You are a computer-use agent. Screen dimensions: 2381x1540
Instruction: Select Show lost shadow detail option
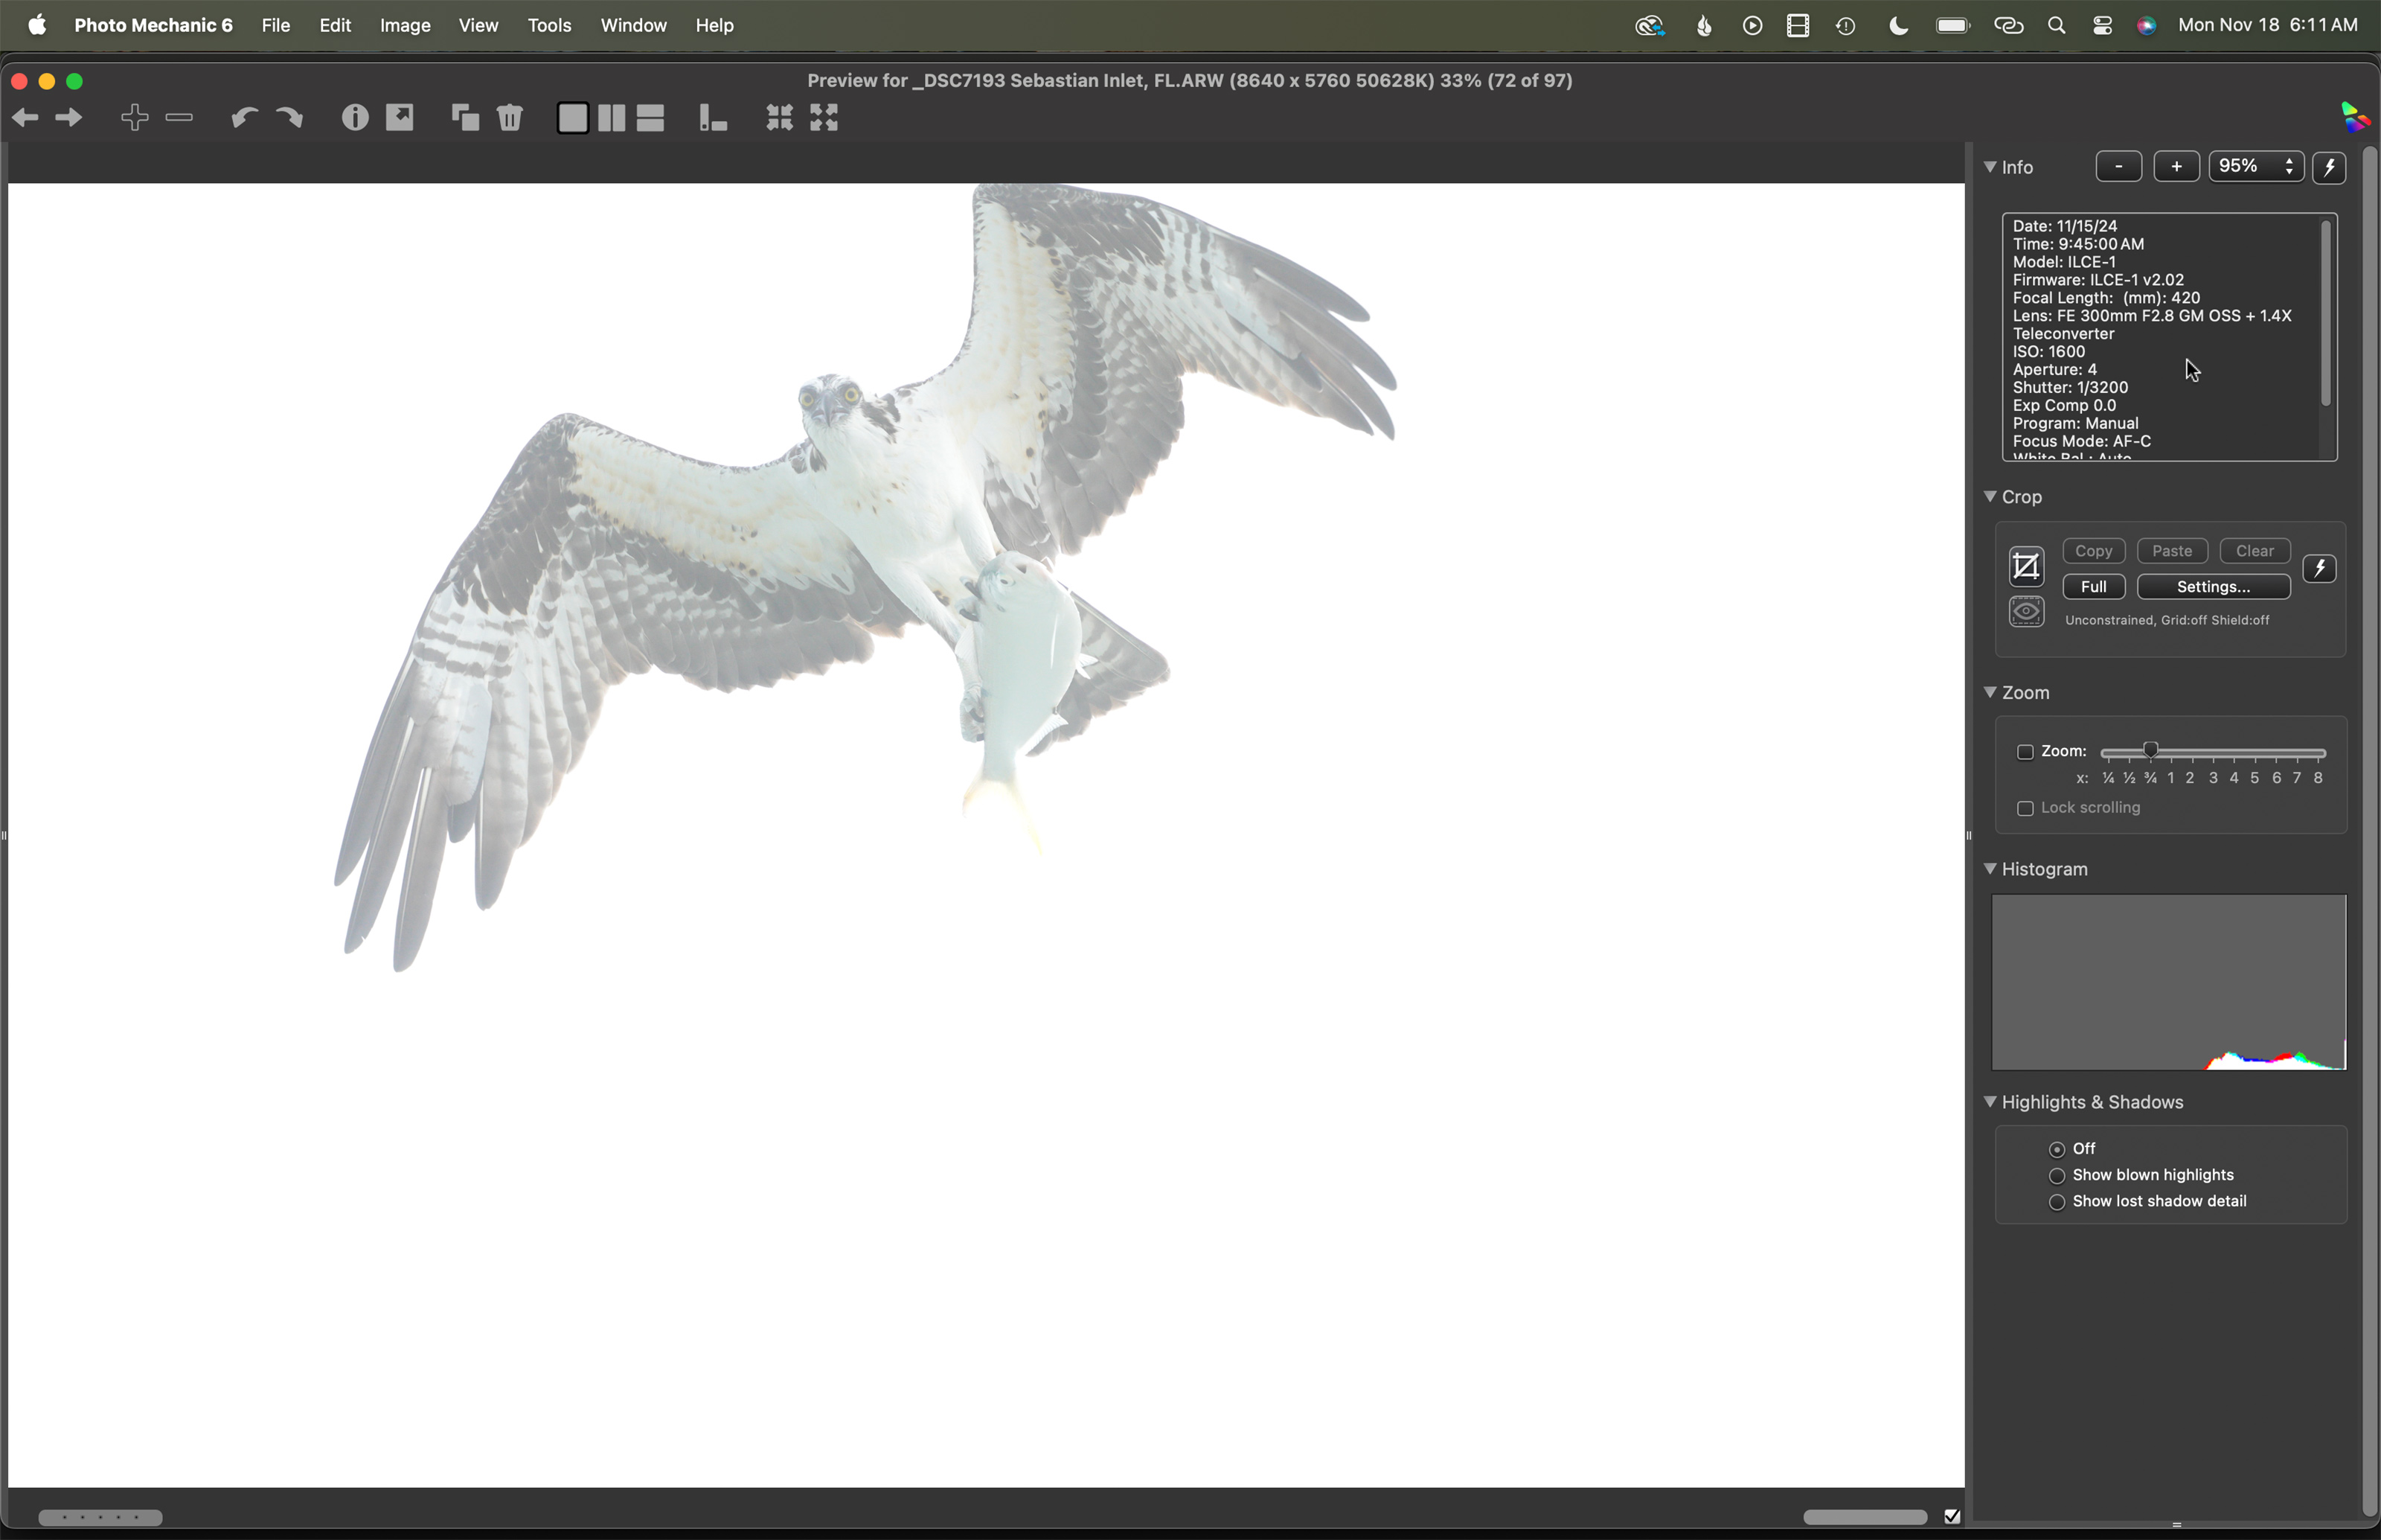[x=2057, y=1202]
